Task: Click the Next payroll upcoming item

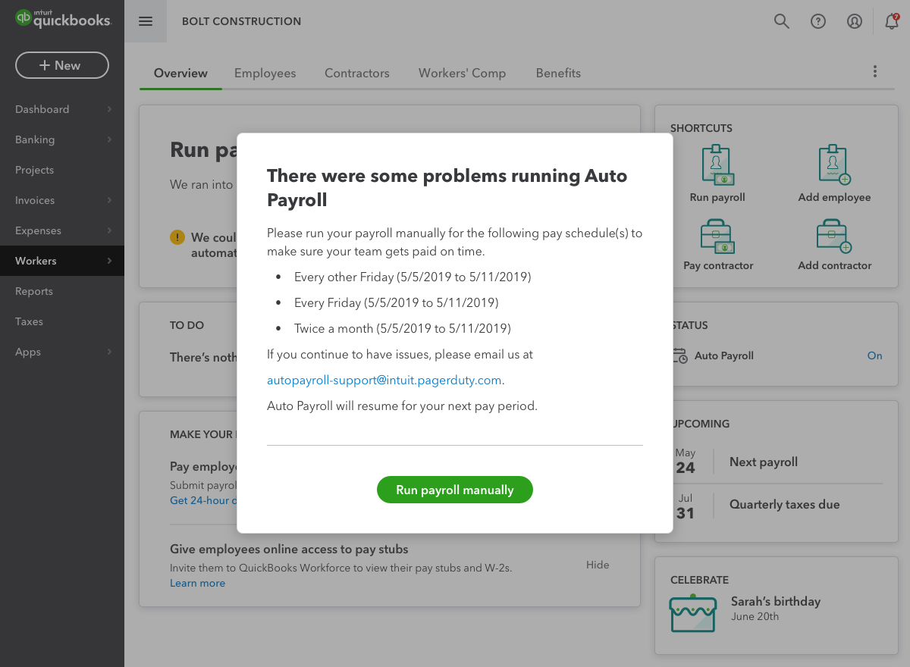Action: [x=764, y=462]
